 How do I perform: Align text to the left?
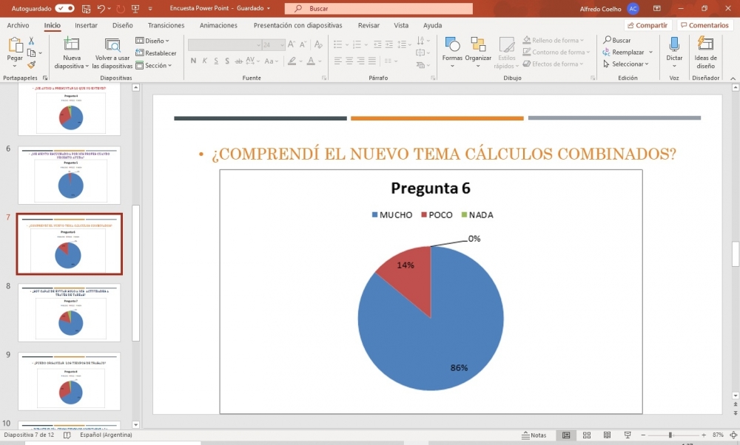(x=338, y=61)
